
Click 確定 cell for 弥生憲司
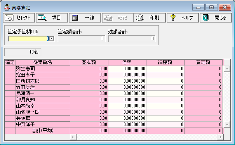[x=10, y=69]
